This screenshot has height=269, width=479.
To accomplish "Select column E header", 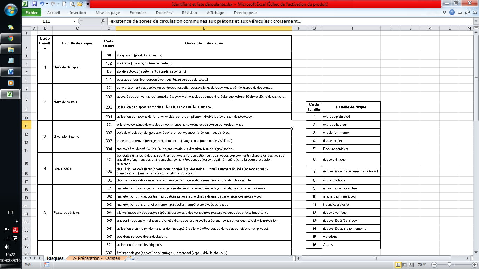I will coord(204,28).
